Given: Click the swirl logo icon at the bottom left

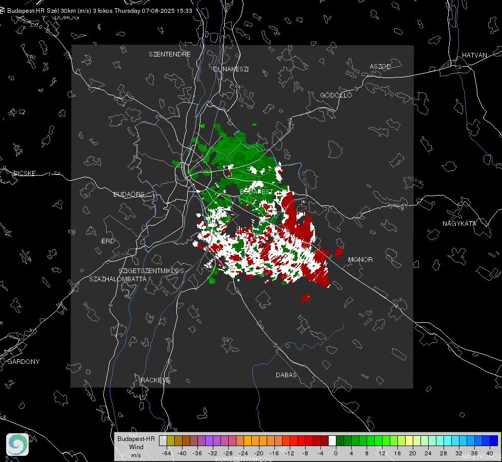Looking at the screenshot, I should [17, 445].
